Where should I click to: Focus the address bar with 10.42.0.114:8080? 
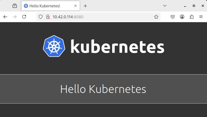[98, 17]
